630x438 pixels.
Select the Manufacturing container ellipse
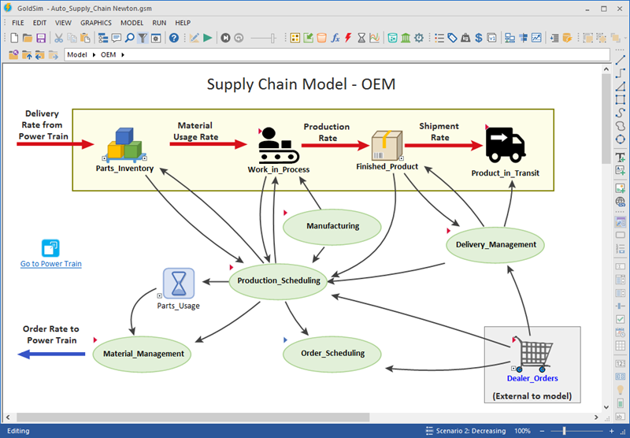pyautogui.click(x=332, y=226)
